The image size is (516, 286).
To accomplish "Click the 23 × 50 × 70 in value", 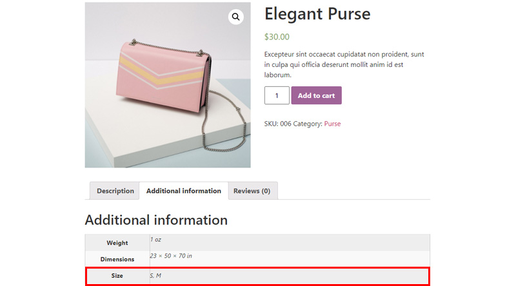I will point(171,256).
